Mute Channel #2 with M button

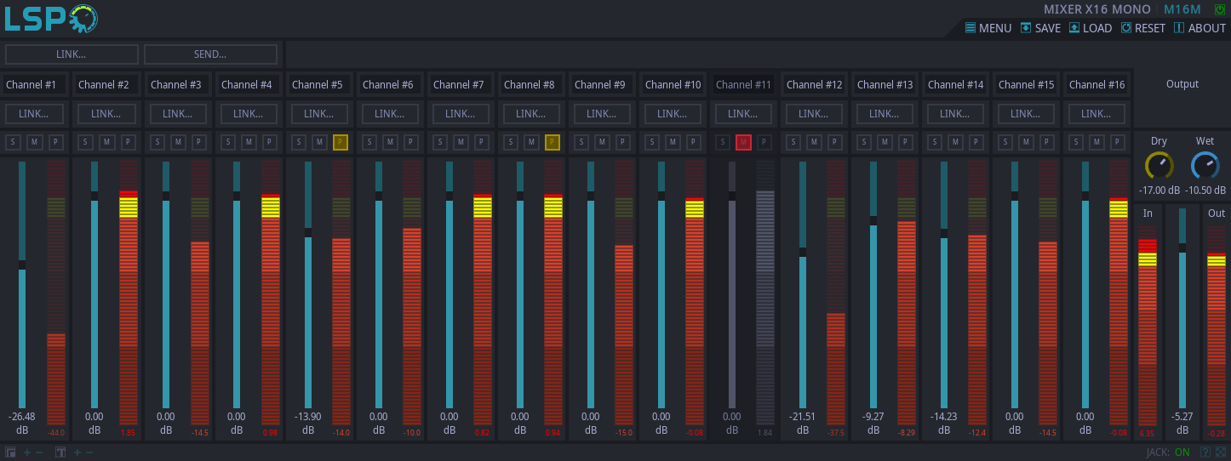pos(107,142)
